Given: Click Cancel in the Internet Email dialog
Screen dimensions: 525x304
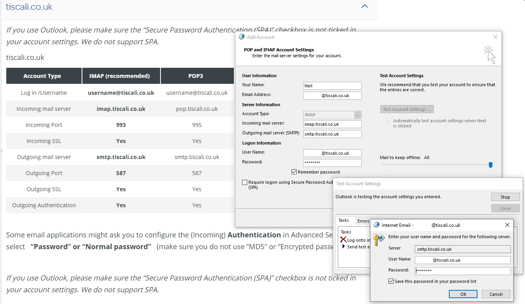Looking at the screenshot, I should point(496,294).
